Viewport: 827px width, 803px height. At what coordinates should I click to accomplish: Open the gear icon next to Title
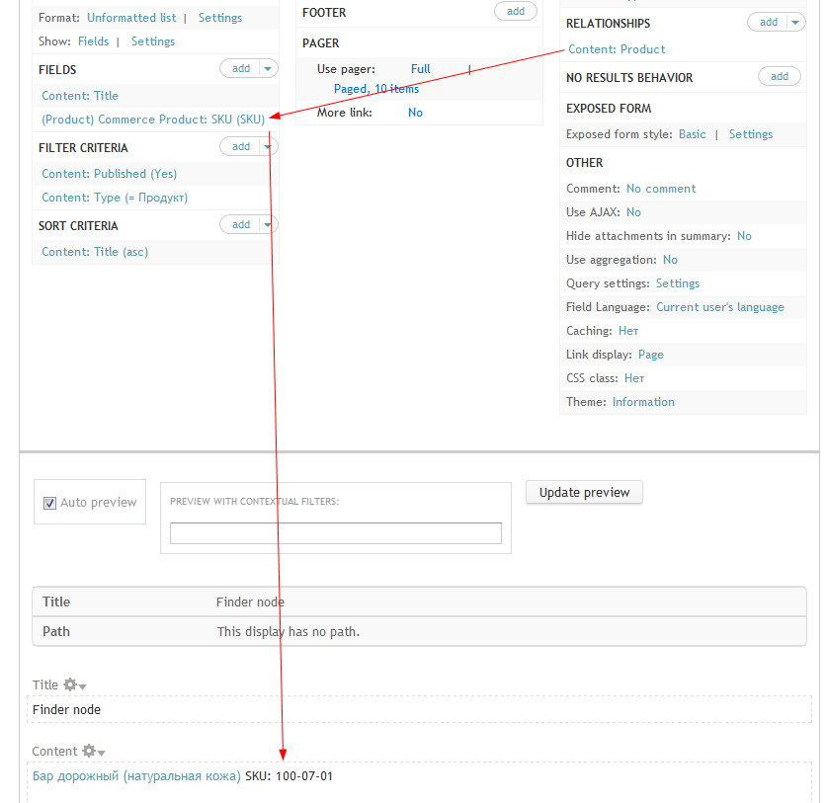tap(74, 684)
